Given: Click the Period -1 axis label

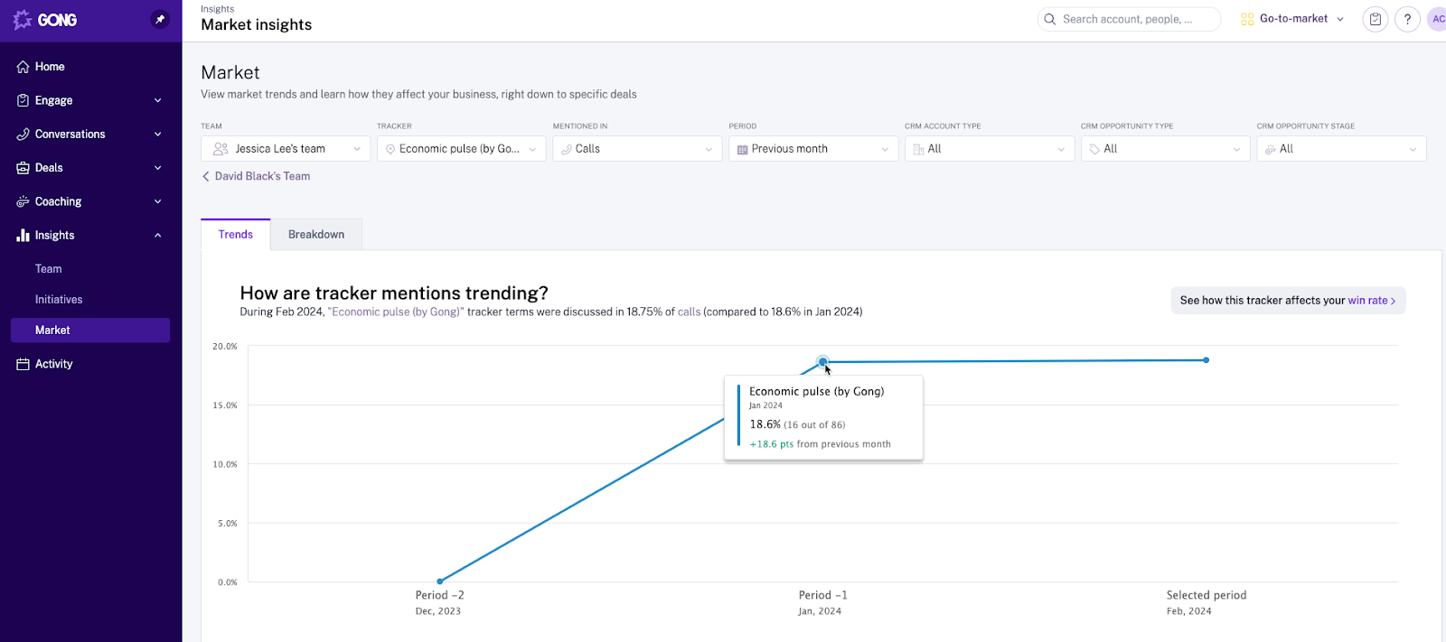Looking at the screenshot, I should coord(822,596).
